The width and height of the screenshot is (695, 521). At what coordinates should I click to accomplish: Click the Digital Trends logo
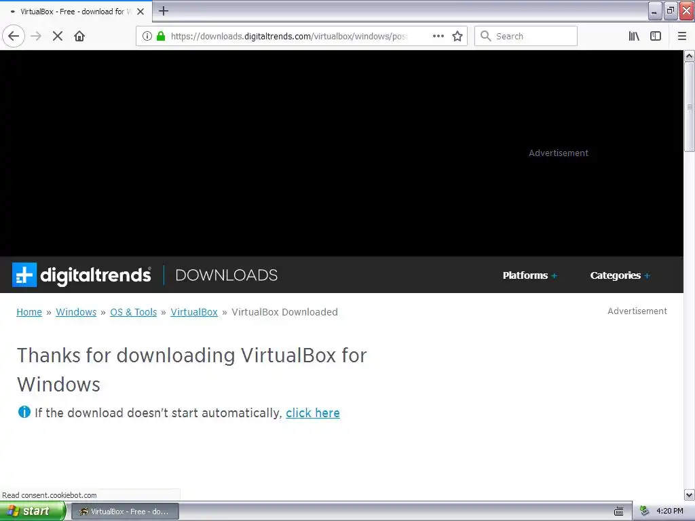click(81, 275)
